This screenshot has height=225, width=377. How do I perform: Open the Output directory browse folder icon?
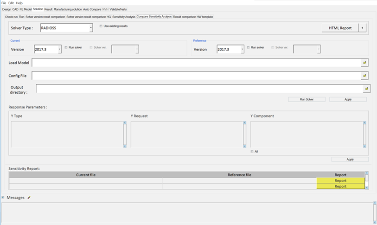tap(367, 88)
